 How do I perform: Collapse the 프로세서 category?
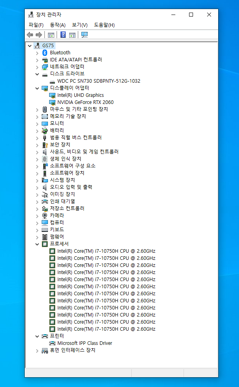point(37,244)
